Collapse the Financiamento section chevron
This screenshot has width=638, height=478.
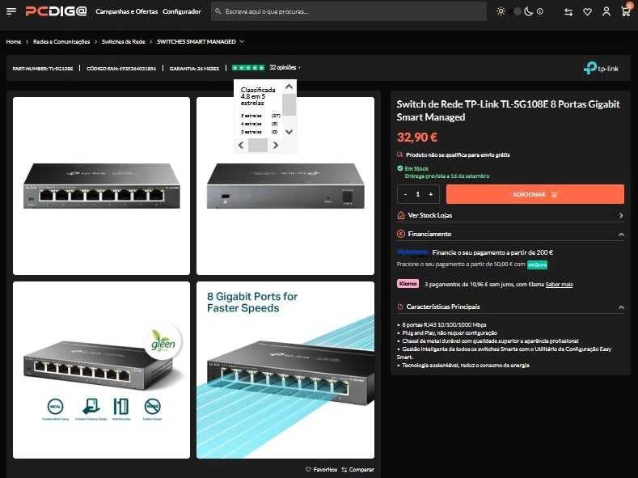(621, 235)
